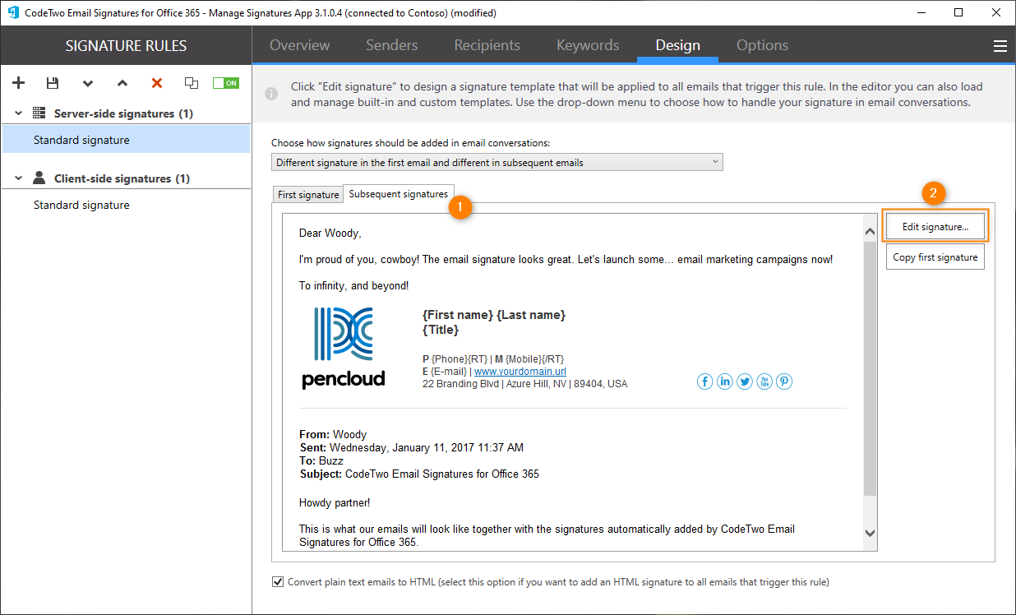Open the www.yourdomain.url link
Viewport: 1016px width, 615px height.
520,371
